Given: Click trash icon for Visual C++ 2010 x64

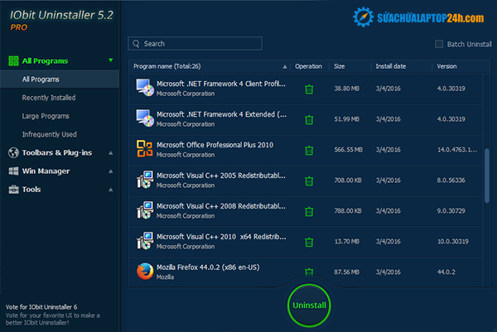Looking at the screenshot, I should point(309,242).
